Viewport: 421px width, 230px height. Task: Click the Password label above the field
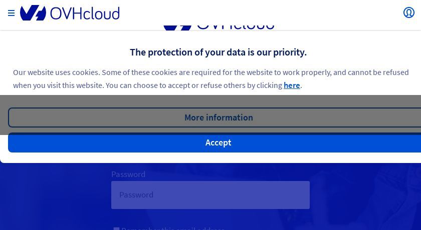point(128,174)
